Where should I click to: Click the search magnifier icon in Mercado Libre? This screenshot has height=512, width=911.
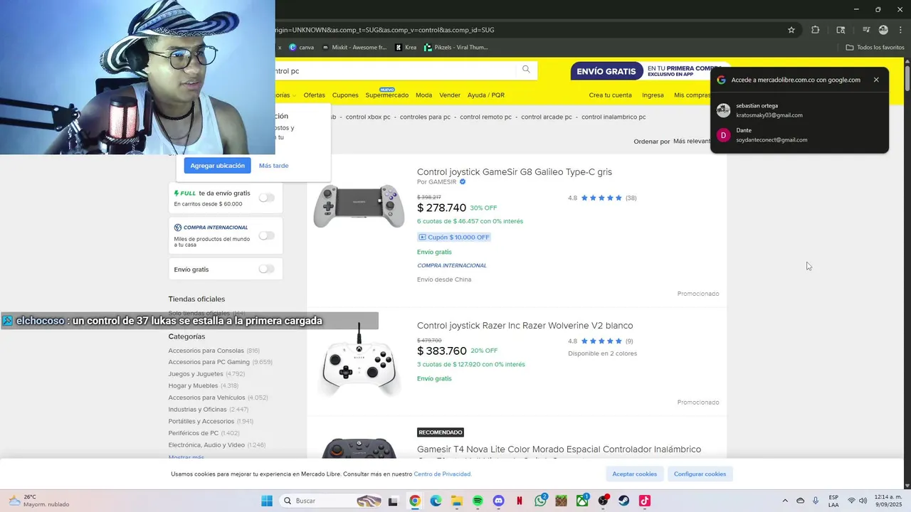coord(526,70)
